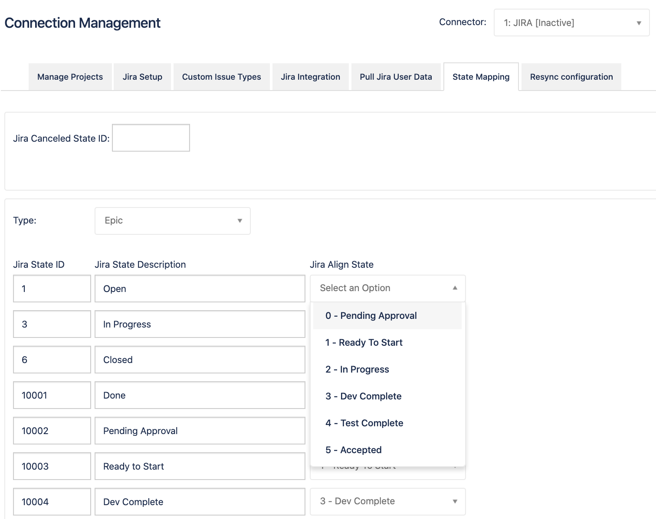This screenshot has width=656, height=519.
Task: Click the state ID field 10003
Action: [x=52, y=466]
